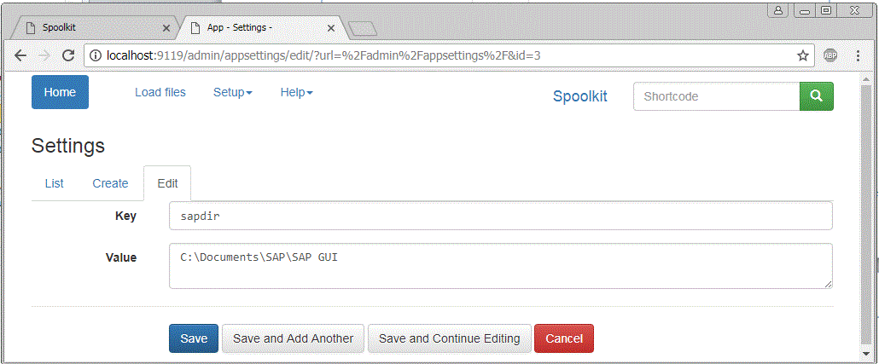Click the Shortcode search field
The height and width of the screenshot is (364, 879).
(x=717, y=96)
